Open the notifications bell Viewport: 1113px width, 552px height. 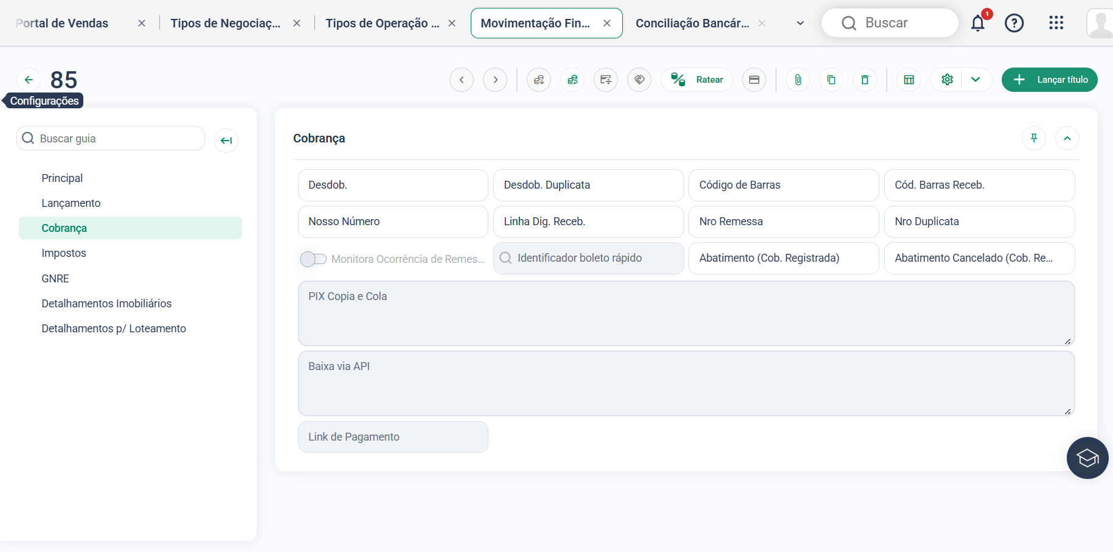(x=978, y=23)
